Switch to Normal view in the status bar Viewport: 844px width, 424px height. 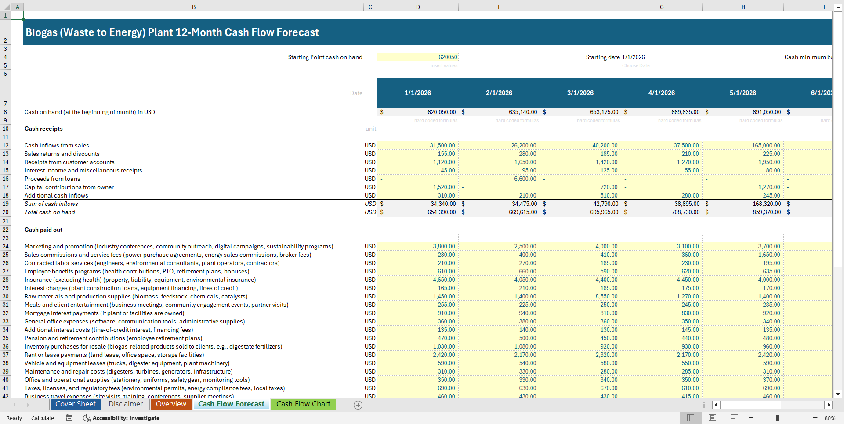[x=691, y=418]
